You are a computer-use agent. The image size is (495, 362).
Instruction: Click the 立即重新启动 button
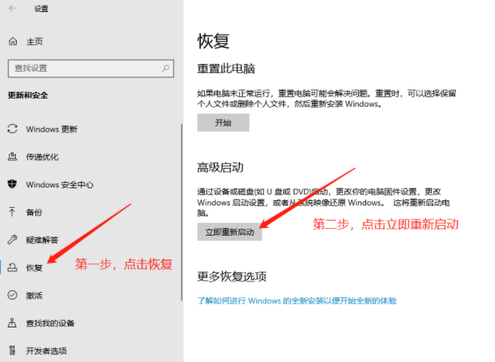230,232
